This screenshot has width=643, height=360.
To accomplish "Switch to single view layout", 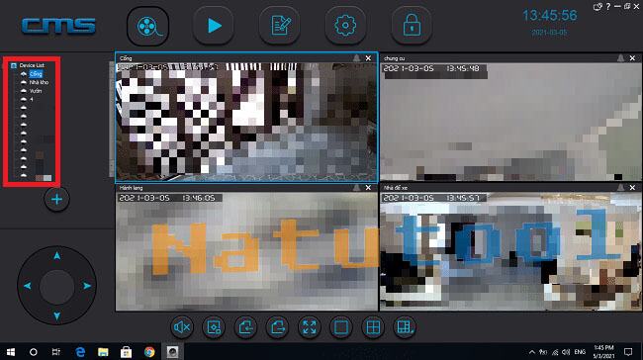I will pyautogui.click(x=341, y=327).
